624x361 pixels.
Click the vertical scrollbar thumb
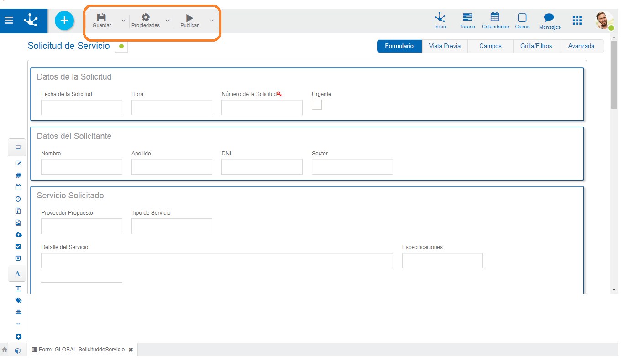click(614, 74)
